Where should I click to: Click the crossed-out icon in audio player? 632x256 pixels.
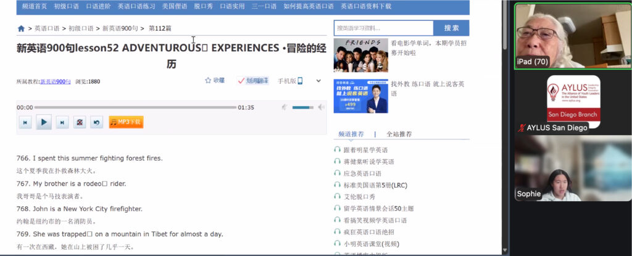[79, 123]
